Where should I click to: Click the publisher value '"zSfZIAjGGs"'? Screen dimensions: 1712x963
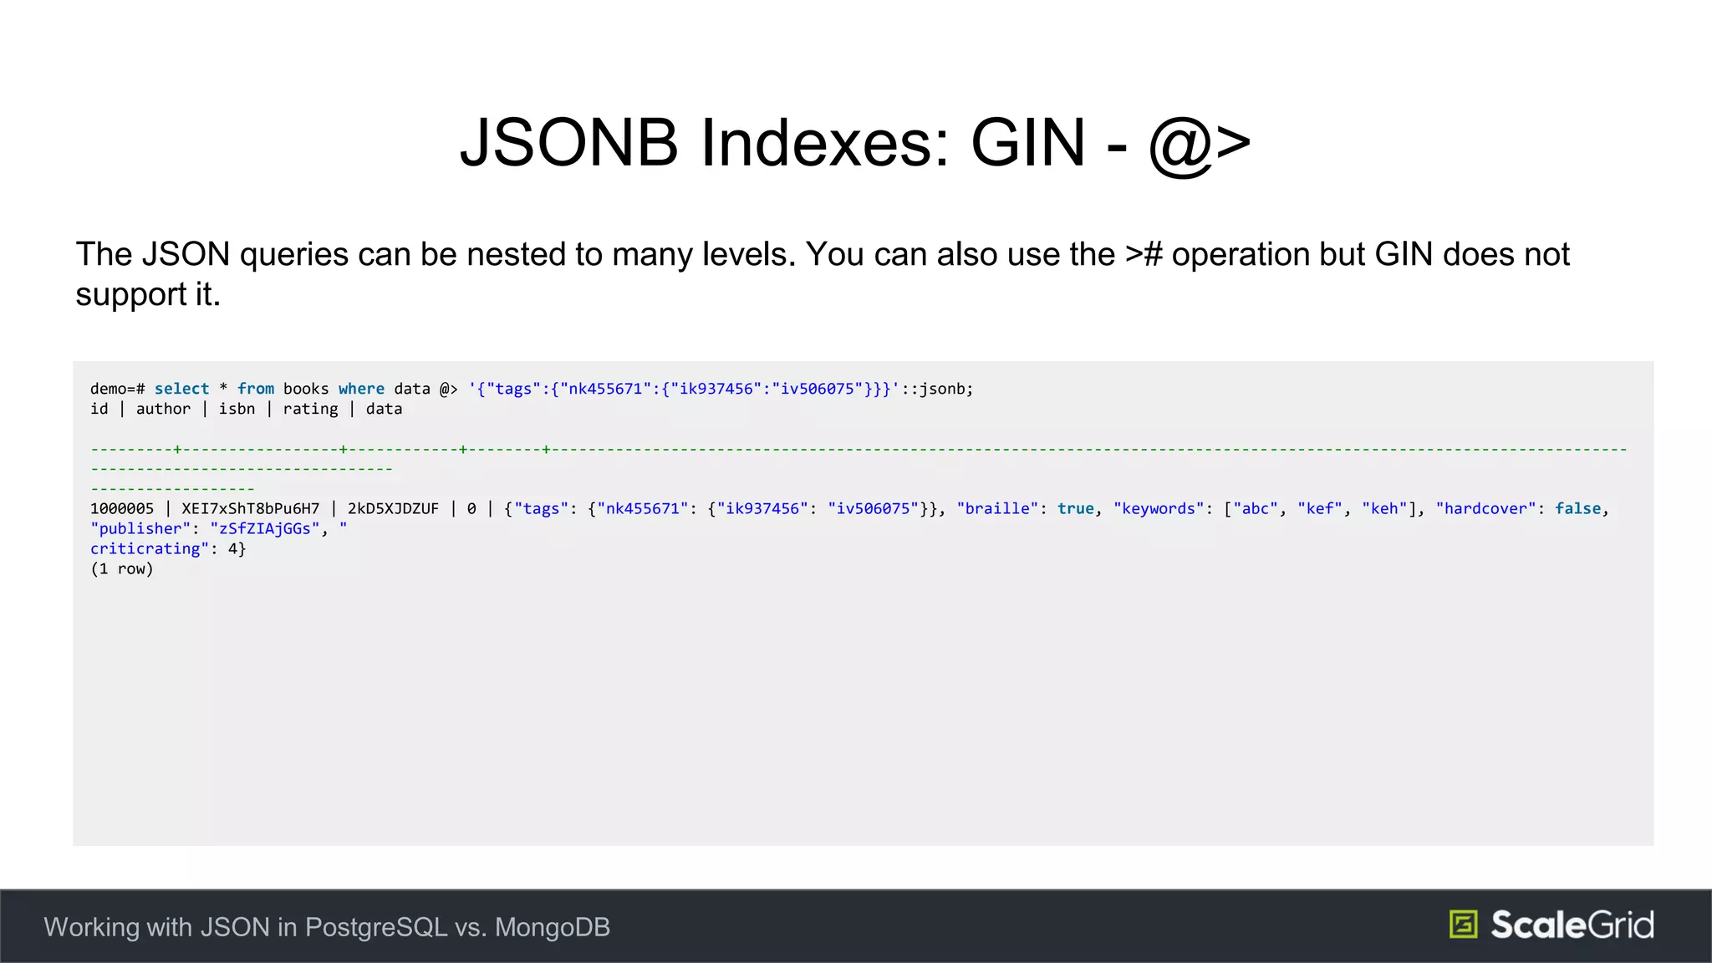coord(265,528)
